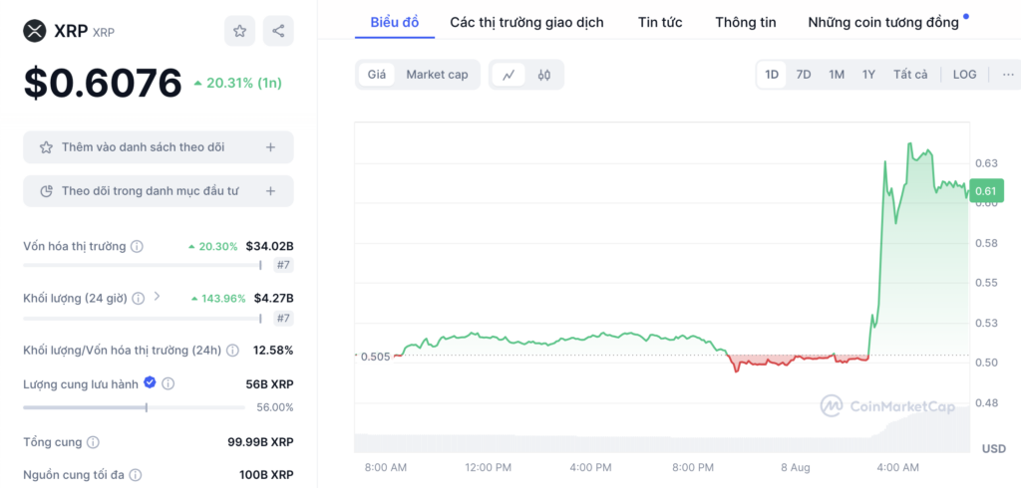
Task: Add XRP to favorites with star icon
Action: 239,31
